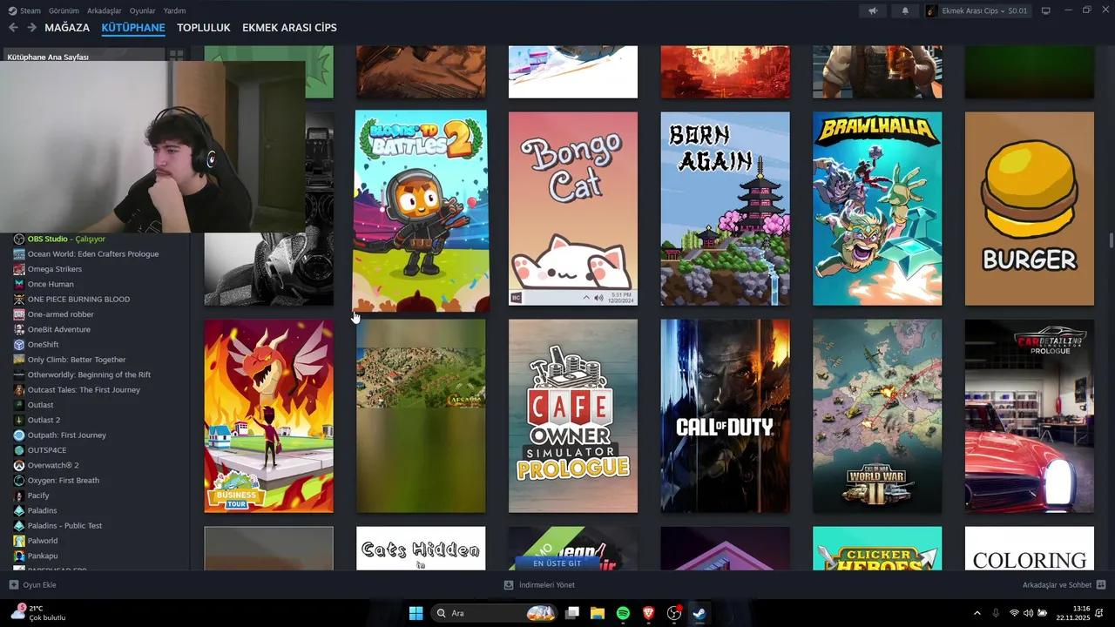Open File Explorer from the taskbar
The height and width of the screenshot is (627, 1115).
[x=598, y=613]
